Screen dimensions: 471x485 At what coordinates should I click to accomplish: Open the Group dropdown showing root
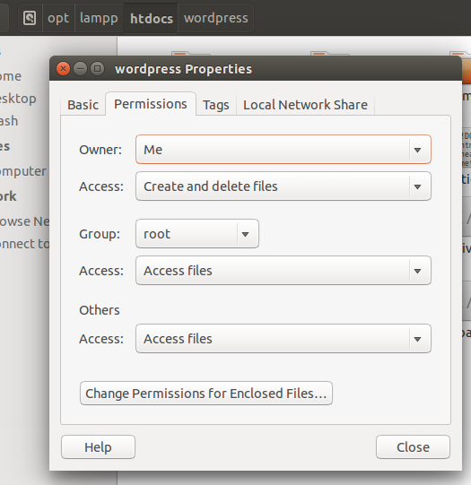click(x=197, y=234)
